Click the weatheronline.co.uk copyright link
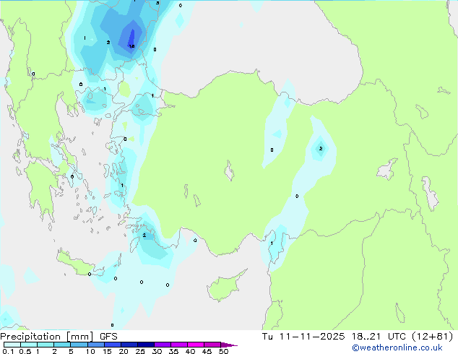 coord(397,347)
